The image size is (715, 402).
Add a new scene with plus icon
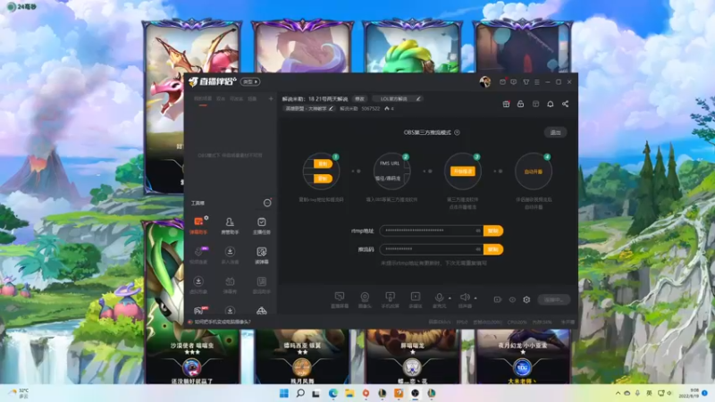coord(271,98)
